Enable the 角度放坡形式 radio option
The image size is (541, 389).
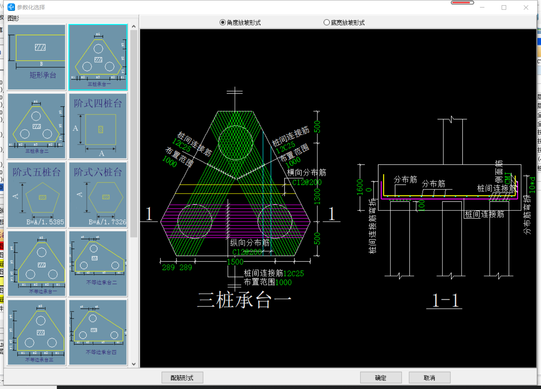click(240, 22)
